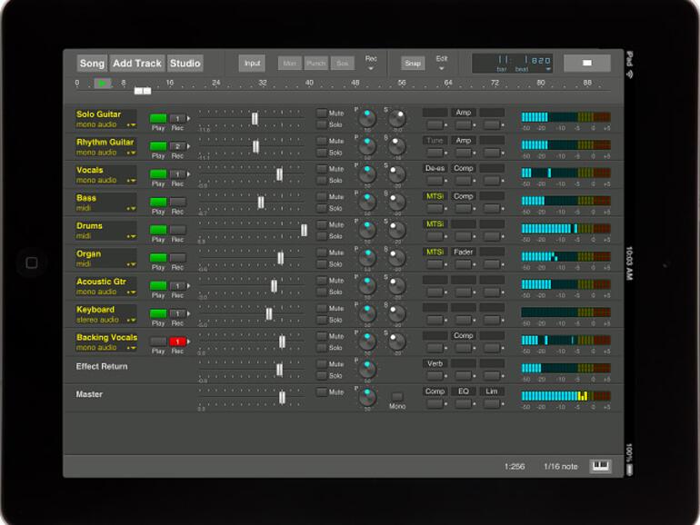Open the Song menu
This screenshot has width=700, height=525.
click(x=92, y=64)
